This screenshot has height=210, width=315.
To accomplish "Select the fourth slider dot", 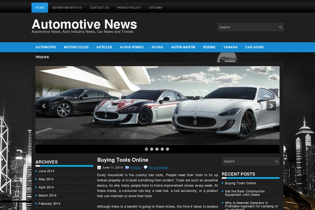I will 162,149.
